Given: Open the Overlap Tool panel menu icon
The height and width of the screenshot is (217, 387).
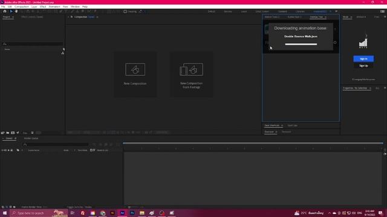Looking at the screenshot, I should pyautogui.click(x=325, y=17).
